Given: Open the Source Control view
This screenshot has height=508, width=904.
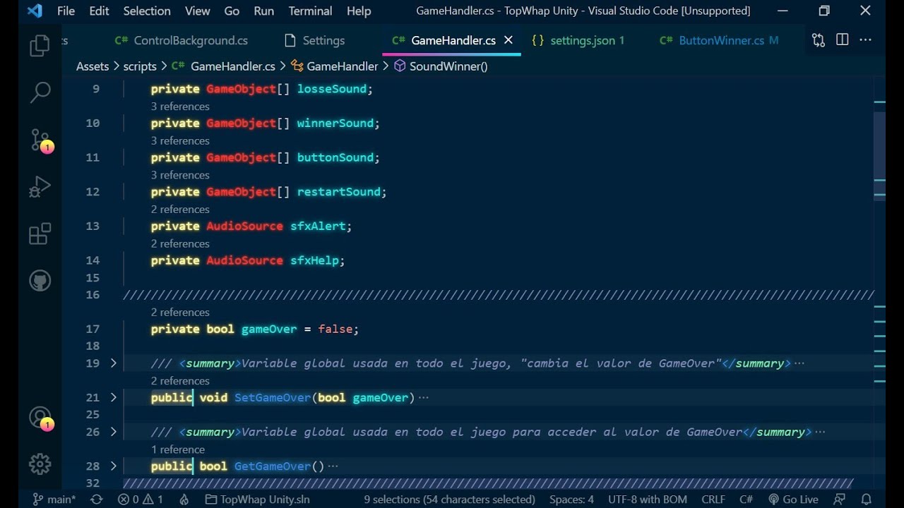Looking at the screenshot, I should pyautogui.click(x=40, y=140).
